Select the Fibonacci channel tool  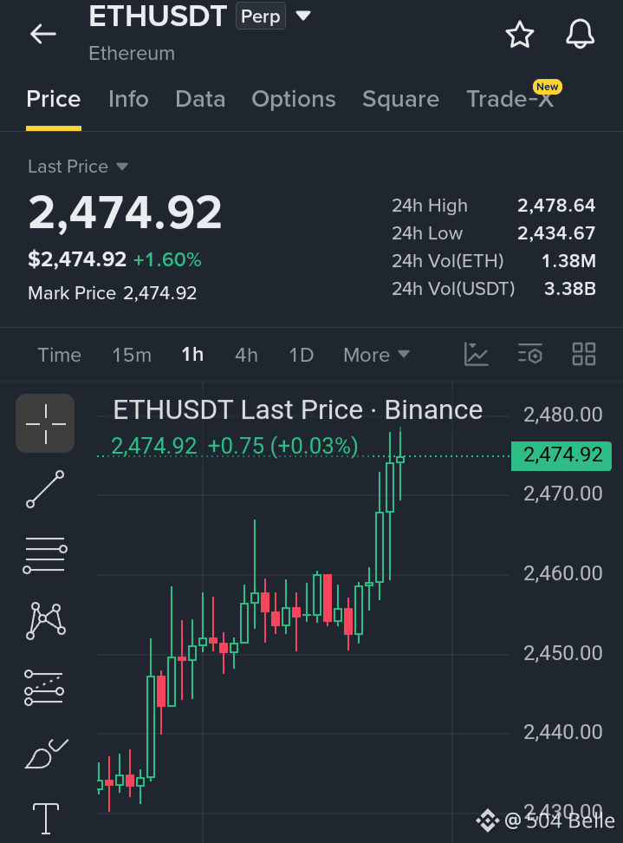44,688
